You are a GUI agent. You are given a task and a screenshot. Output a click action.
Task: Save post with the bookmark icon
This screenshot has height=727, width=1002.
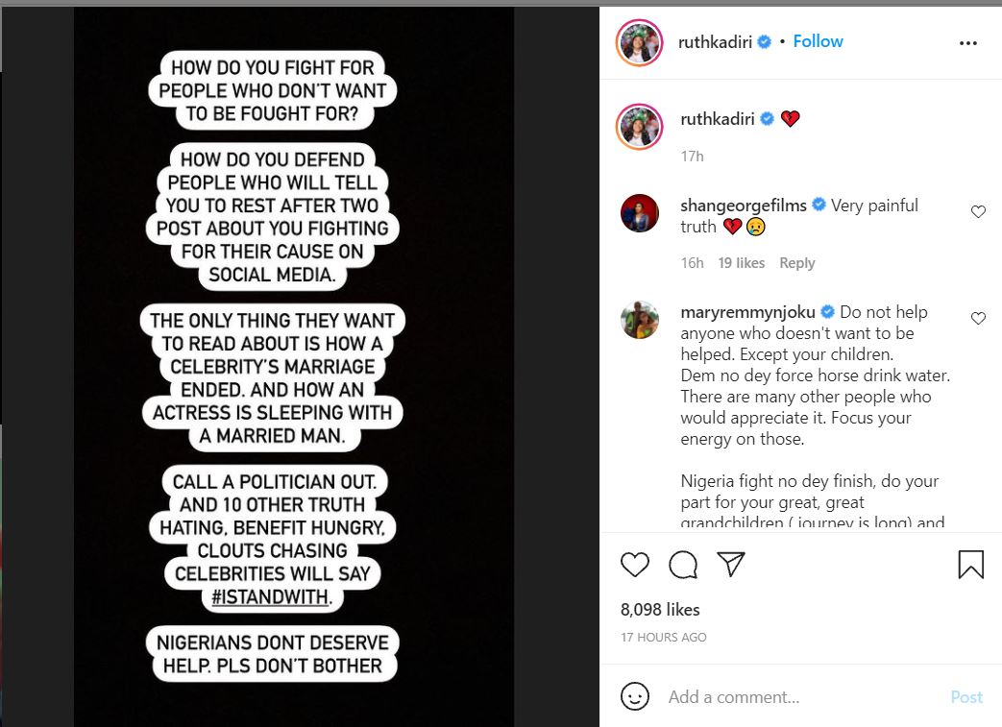[x=970, y=564]
